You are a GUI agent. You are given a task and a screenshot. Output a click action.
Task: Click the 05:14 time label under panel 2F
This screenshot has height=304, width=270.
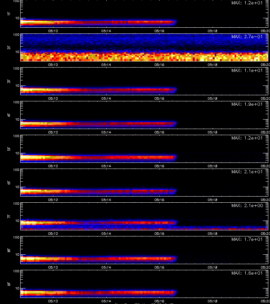pyautogui.click(x=106, y=65)
